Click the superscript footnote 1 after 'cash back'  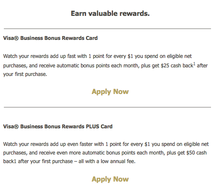pyautogui.click(x=194, y=64)
